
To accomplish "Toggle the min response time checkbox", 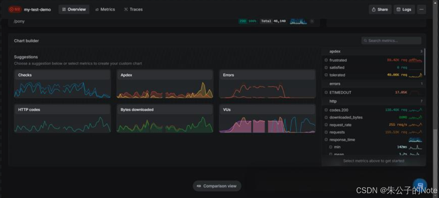I will tap(331, 147).
